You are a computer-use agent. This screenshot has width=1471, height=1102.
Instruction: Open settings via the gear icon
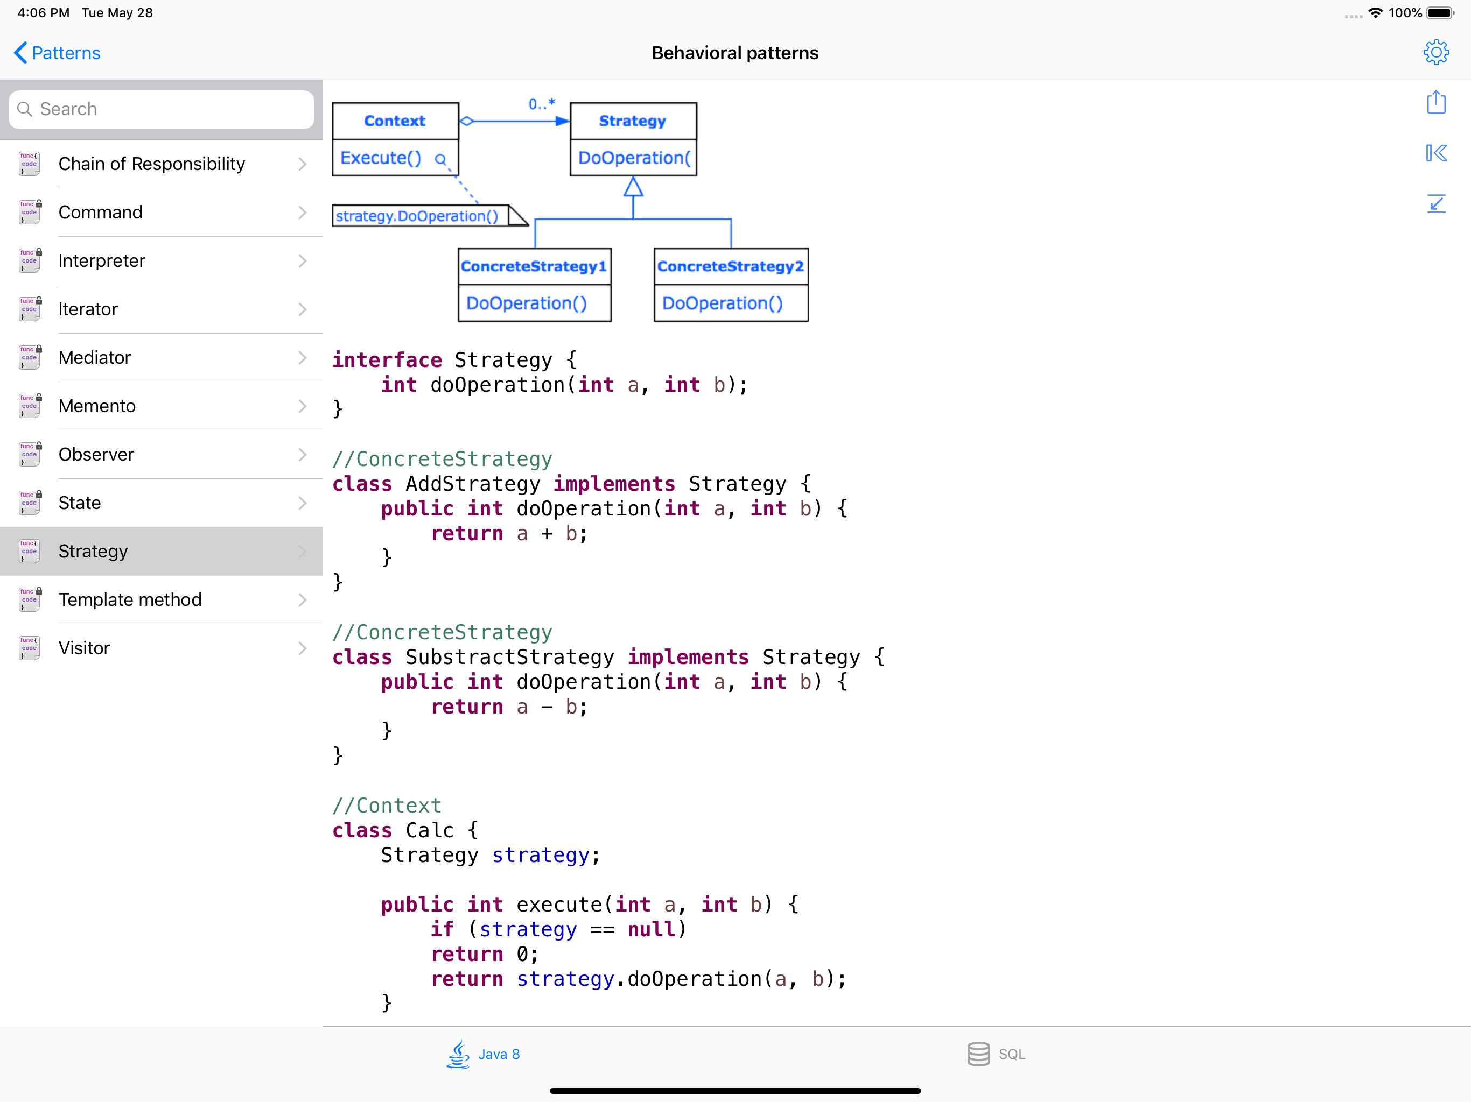(1436, 53)
